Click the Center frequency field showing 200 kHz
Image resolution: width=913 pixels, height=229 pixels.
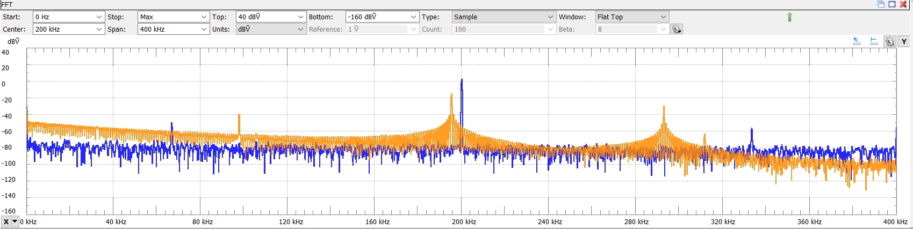[63, 29]
